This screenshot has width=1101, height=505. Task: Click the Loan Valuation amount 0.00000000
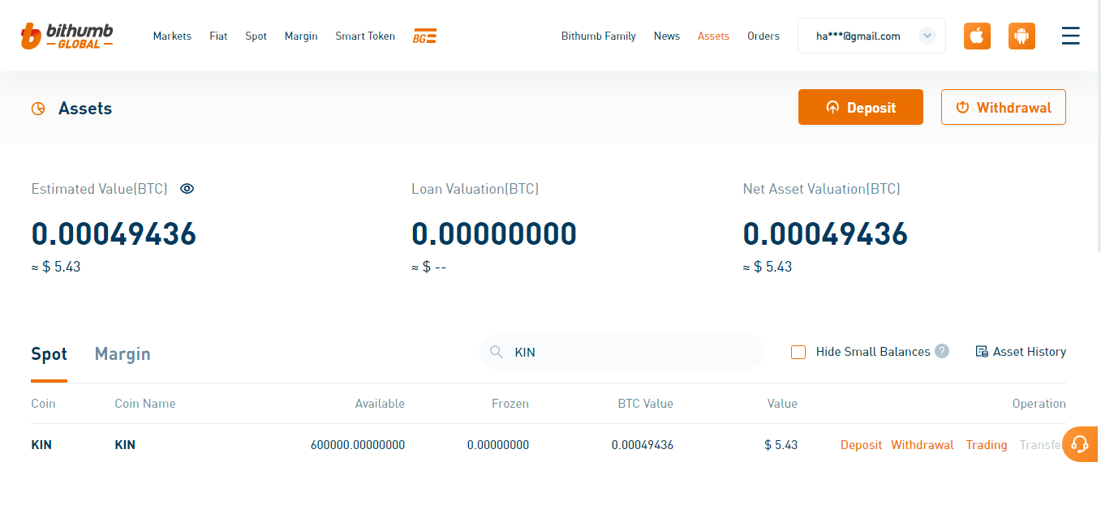[x=494, y=234]
